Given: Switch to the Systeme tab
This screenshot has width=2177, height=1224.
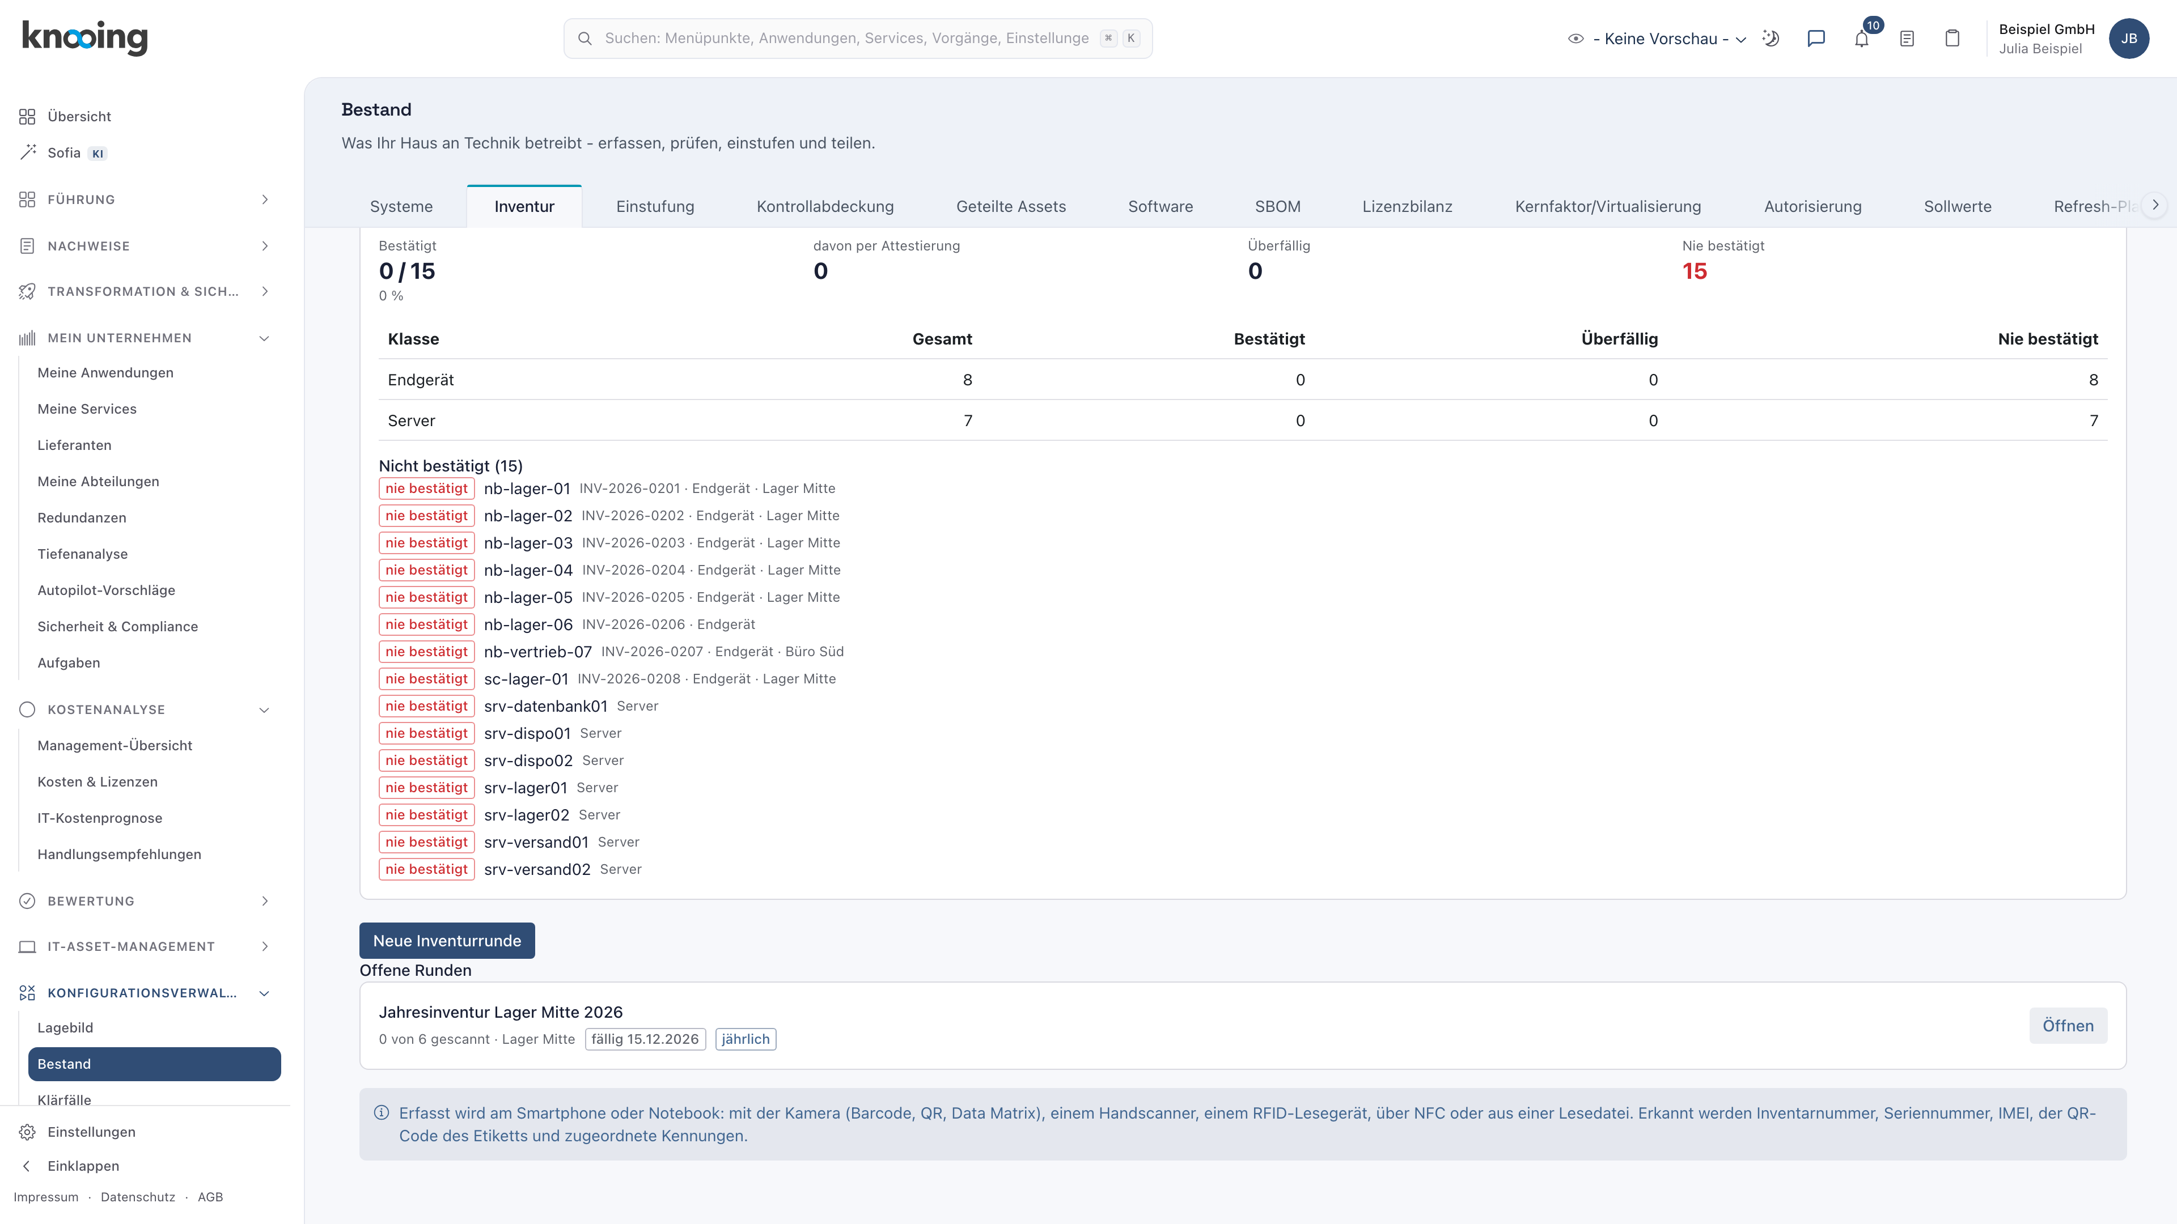Looking at the screenshot, I should 401,207.
